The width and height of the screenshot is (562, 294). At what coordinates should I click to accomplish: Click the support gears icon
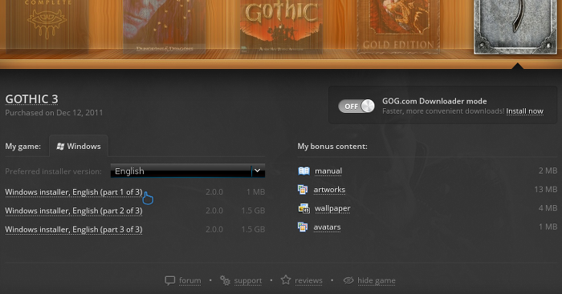click(x=225, y=280)
